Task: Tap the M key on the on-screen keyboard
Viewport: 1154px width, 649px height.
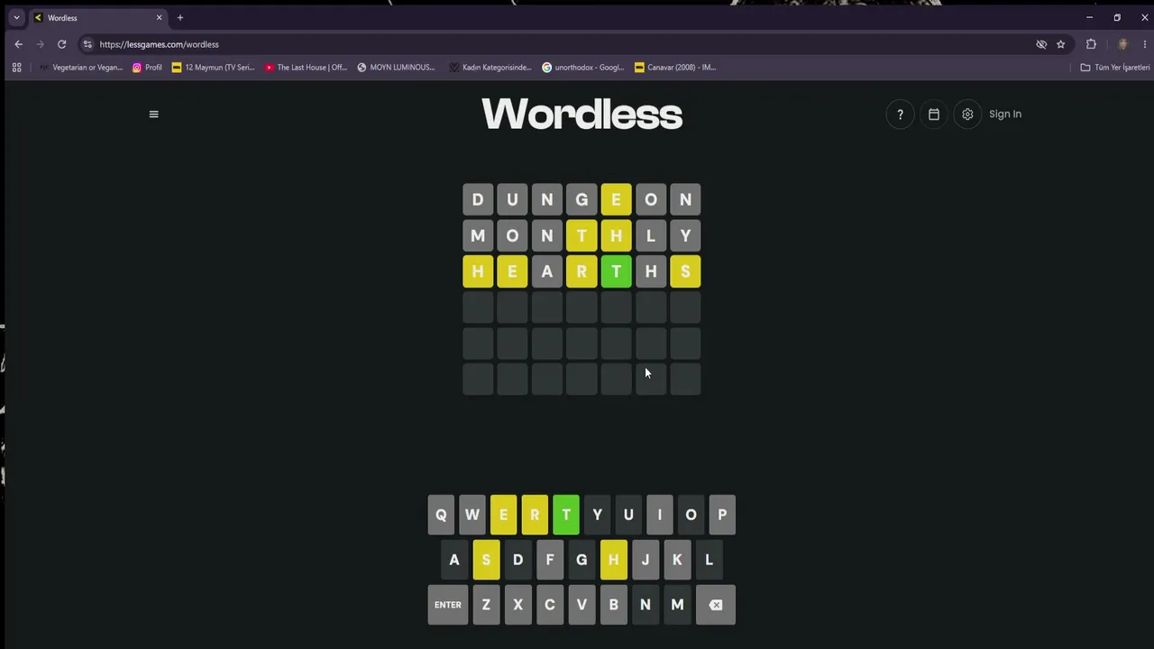Action: 677,605
